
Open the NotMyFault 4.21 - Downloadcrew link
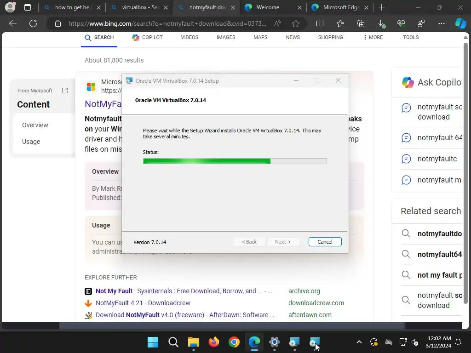click(x=143, y=303)
